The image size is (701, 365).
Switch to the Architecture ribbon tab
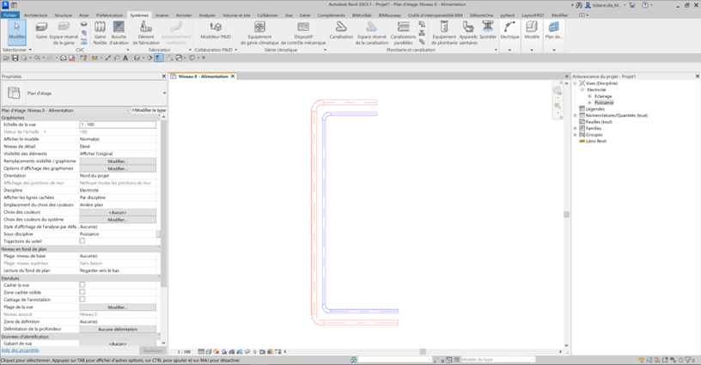35,15
